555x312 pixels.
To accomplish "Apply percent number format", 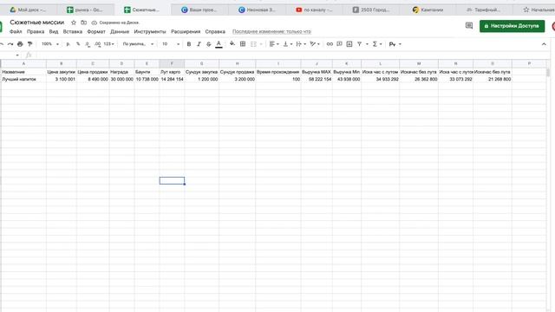I will (x=78, y=44).
